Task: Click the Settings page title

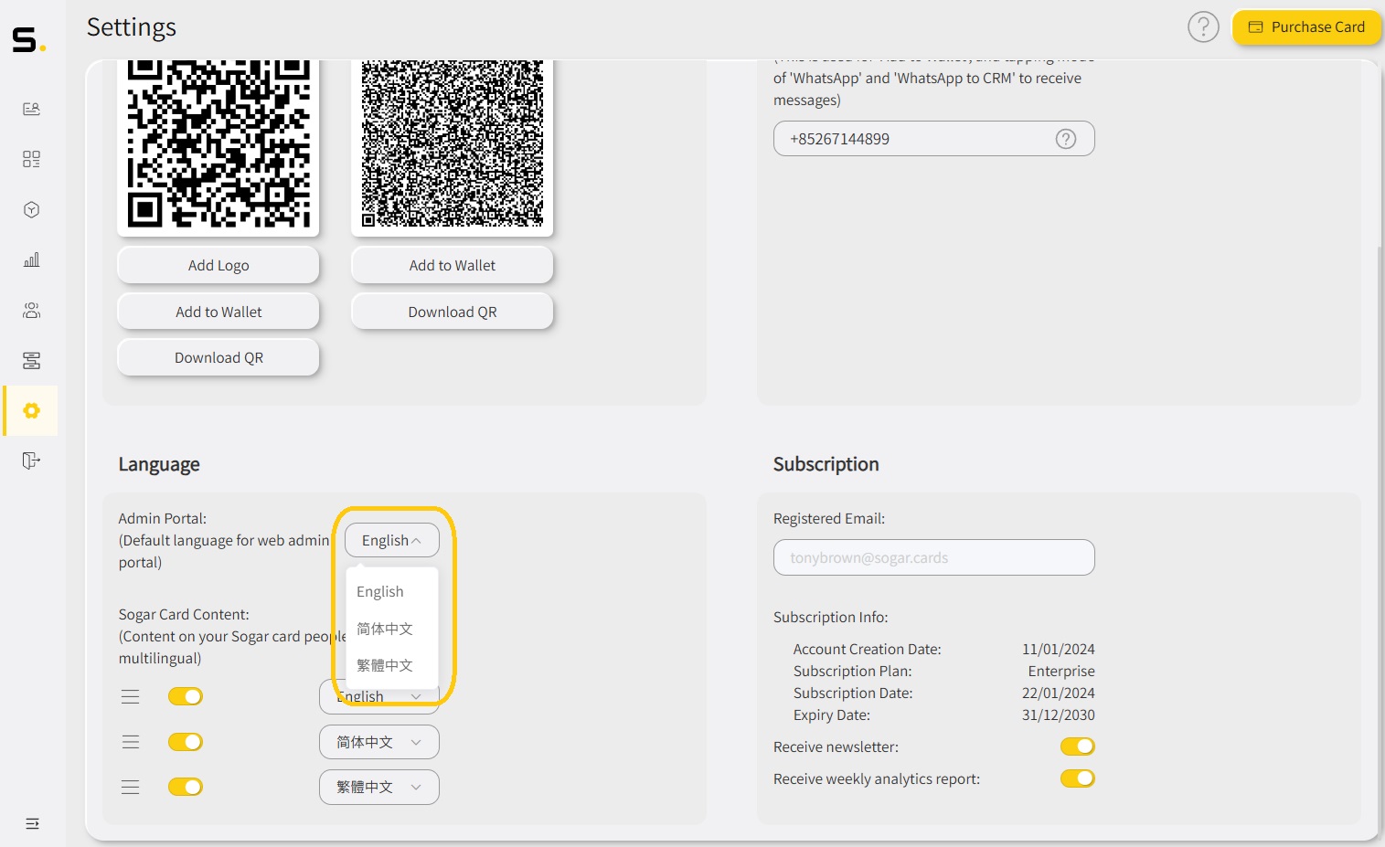Action: 132,27
